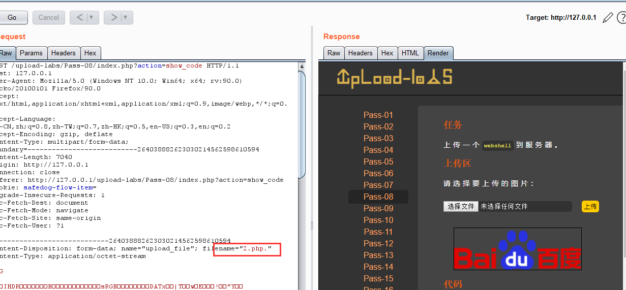The width and height of the screenshot is (626, 290).
Task: Click the 上传区 heading
Action: click(458, 163)
